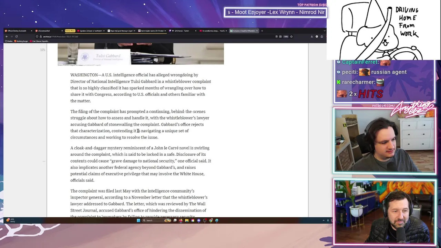Click peciti's 'russian agent' chat message

(x=389, y=72)
